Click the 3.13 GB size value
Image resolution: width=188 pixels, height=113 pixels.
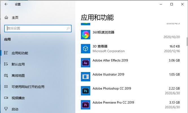coord(174,103)
